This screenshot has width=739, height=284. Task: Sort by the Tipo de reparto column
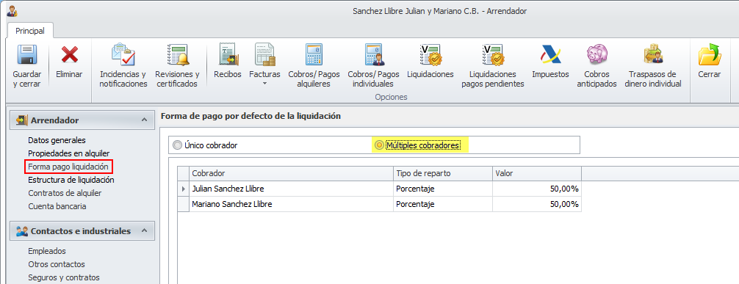(442, 173)
